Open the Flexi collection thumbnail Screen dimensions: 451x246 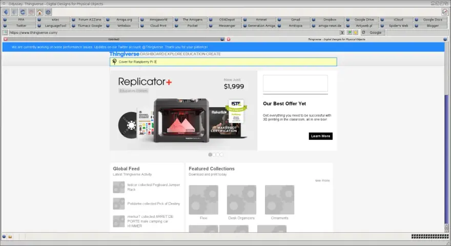pos(203,200)
